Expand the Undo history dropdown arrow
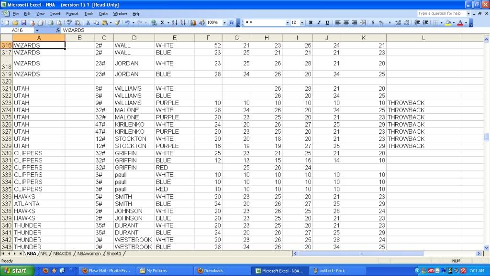Image resolution: width=490 pixels, height=276 pixels. click(x=133, y=22)
